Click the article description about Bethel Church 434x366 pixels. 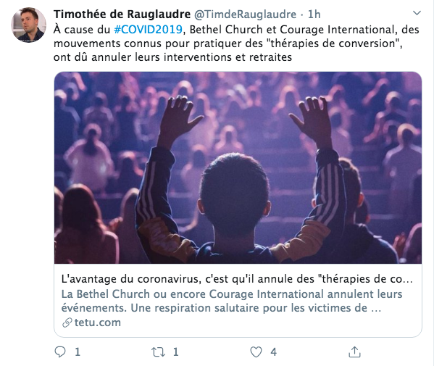(x=232, y=301)
